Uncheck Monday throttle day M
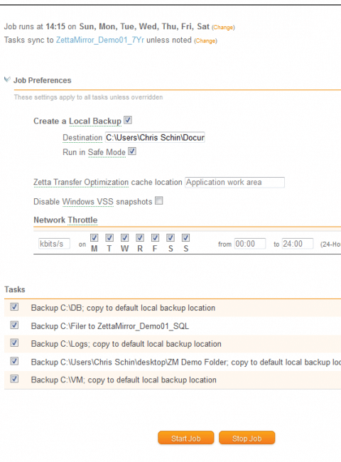Screen dimensions: 341x462 [x=94, y=238]
